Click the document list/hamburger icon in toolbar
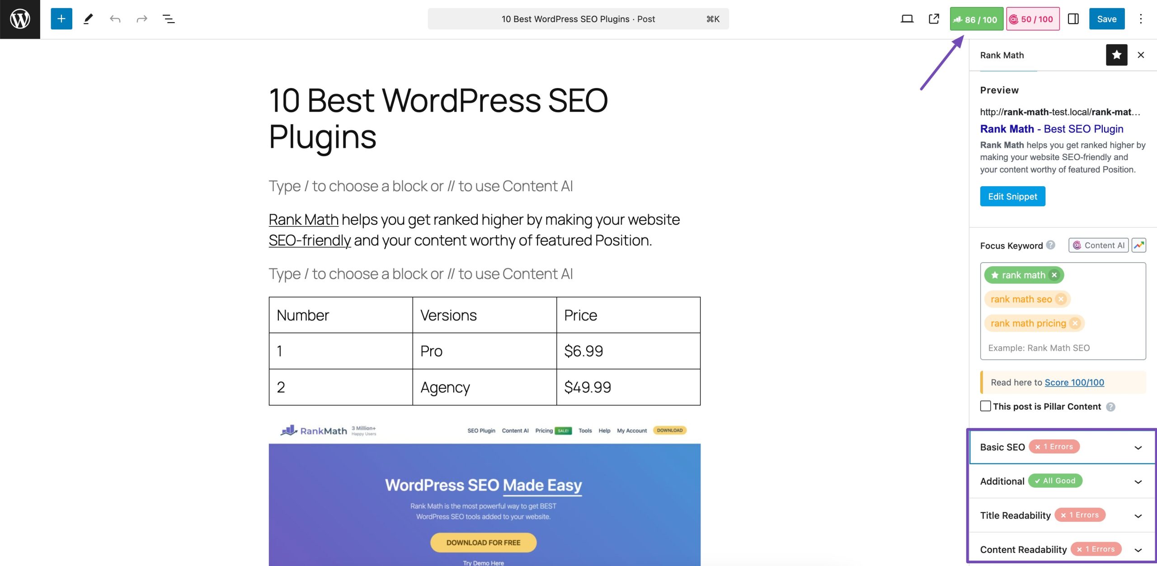Viewport: 1157px width, 566px height. (168, 19)
